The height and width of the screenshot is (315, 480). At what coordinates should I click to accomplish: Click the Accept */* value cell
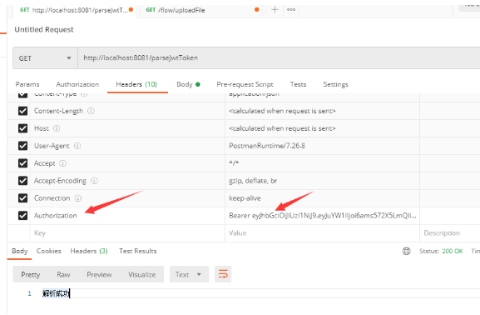click(322, 163)
